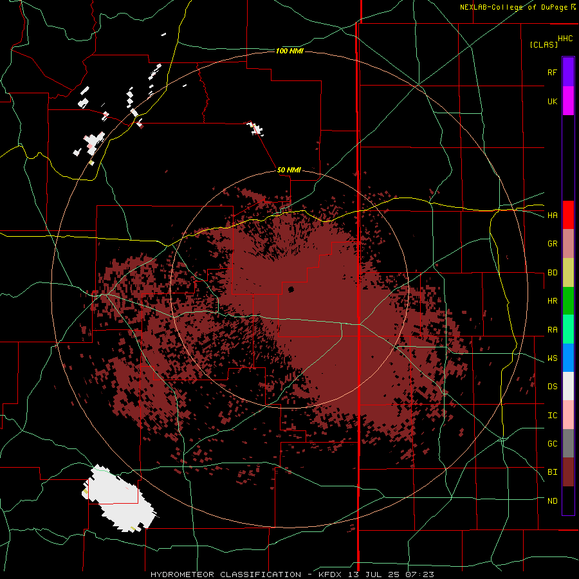The width and height of the screenshot is (579, 579).
Task: Click the NEXLAB-College of DuPage title
Action: tap(513, 7)
